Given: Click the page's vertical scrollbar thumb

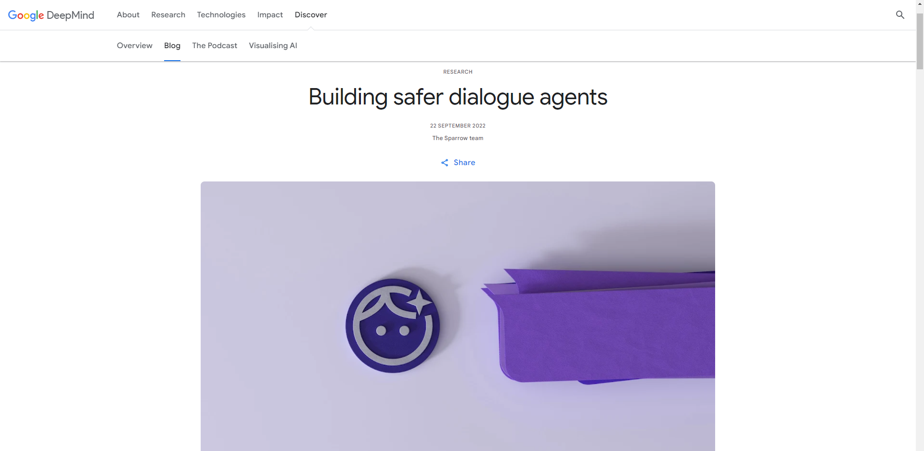Looking at the screenshot, I should click(920, 41).
